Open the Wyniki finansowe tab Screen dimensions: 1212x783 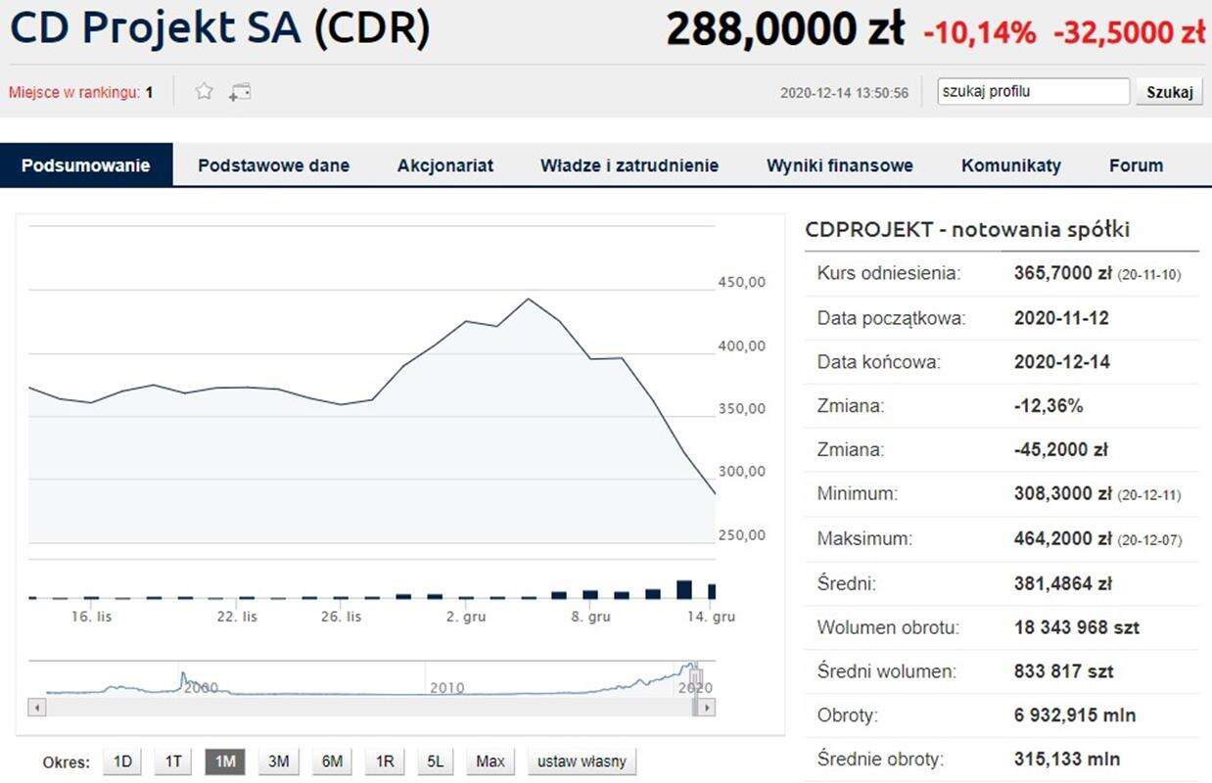click(839, 165)
